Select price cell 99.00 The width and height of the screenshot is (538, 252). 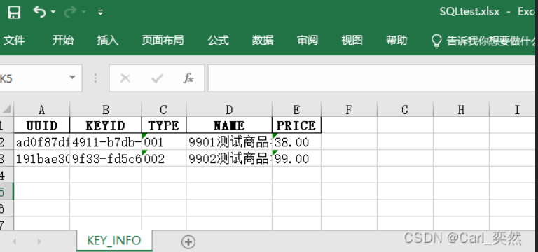pos(296,158)
